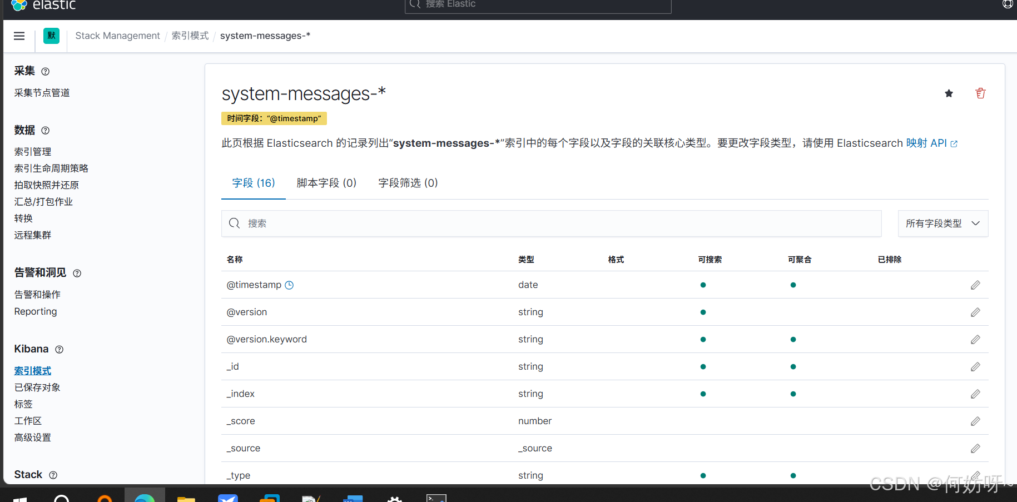Select the @version.keyword field name
1017x502 pixels.
pyautogui.click(x=267, y=340)
